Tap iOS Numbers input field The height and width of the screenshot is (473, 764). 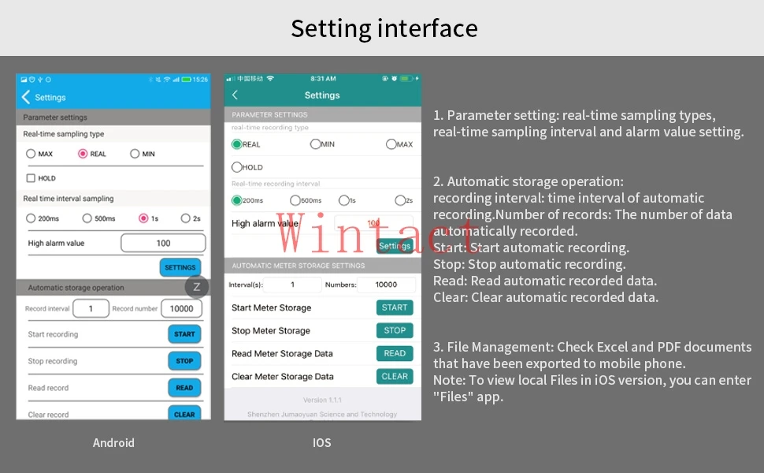pos(386,285)
